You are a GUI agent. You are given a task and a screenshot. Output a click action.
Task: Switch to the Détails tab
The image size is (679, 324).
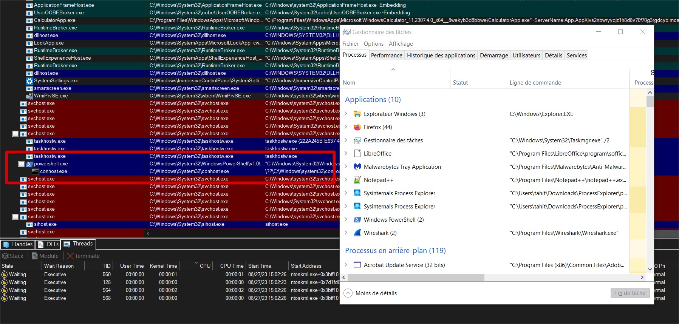[554, 56]
